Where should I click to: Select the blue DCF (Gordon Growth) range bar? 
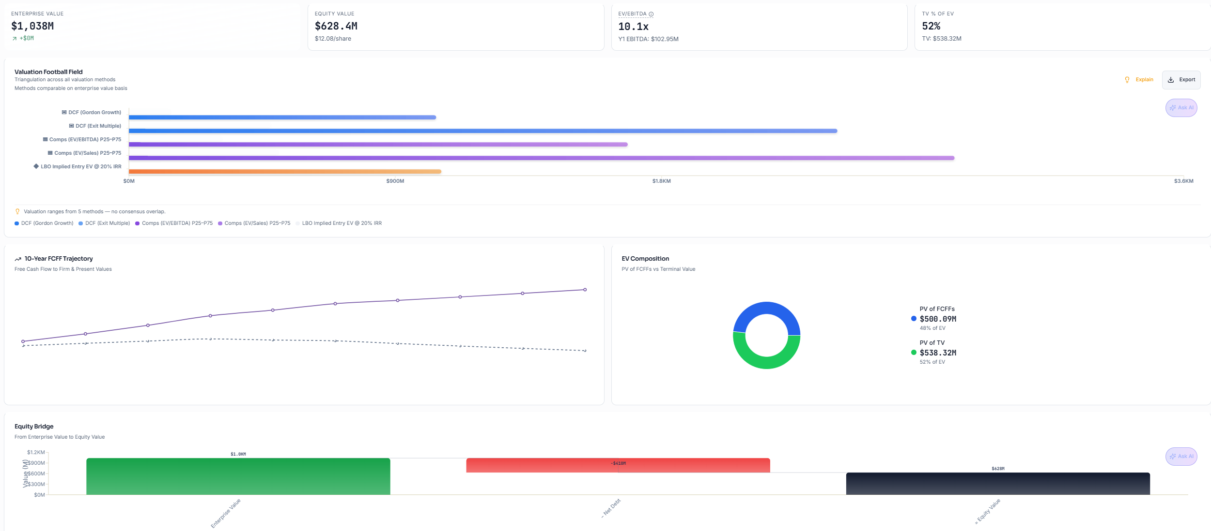282,118
